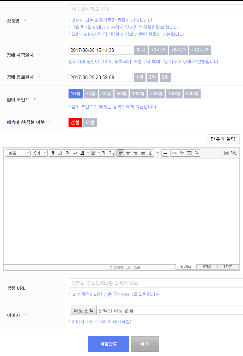Viewport: 243px width, 356px height.
Task: Submit form with 작성완료 button
Action: 109,344
